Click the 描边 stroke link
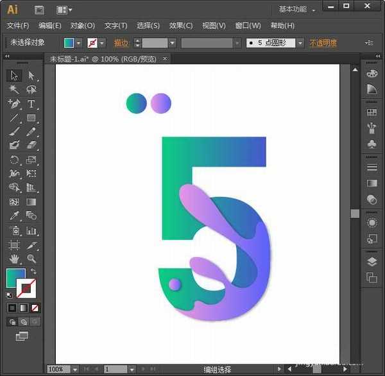The width and height of the screenshot is (385, 376). click(121, 43)
